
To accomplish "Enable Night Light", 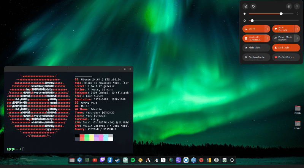I will pos(256,48).
